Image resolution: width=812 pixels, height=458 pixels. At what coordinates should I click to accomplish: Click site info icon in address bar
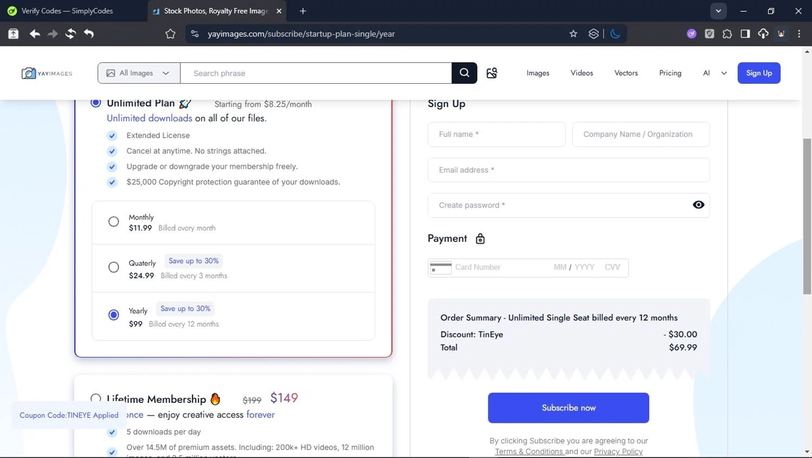point(195,34)
